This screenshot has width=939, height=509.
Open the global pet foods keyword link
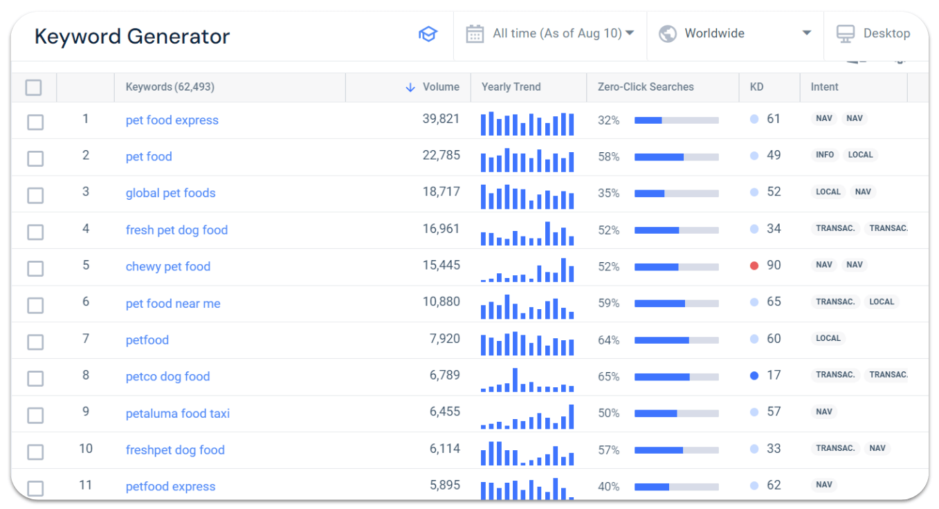click(x=170, y=193)
